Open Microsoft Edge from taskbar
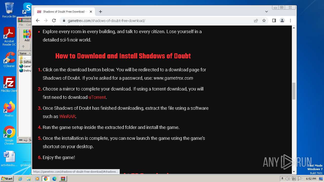Image resolution: width=324 pixels, height=182 pixels. pyautogui.click(x=54, y=179)
